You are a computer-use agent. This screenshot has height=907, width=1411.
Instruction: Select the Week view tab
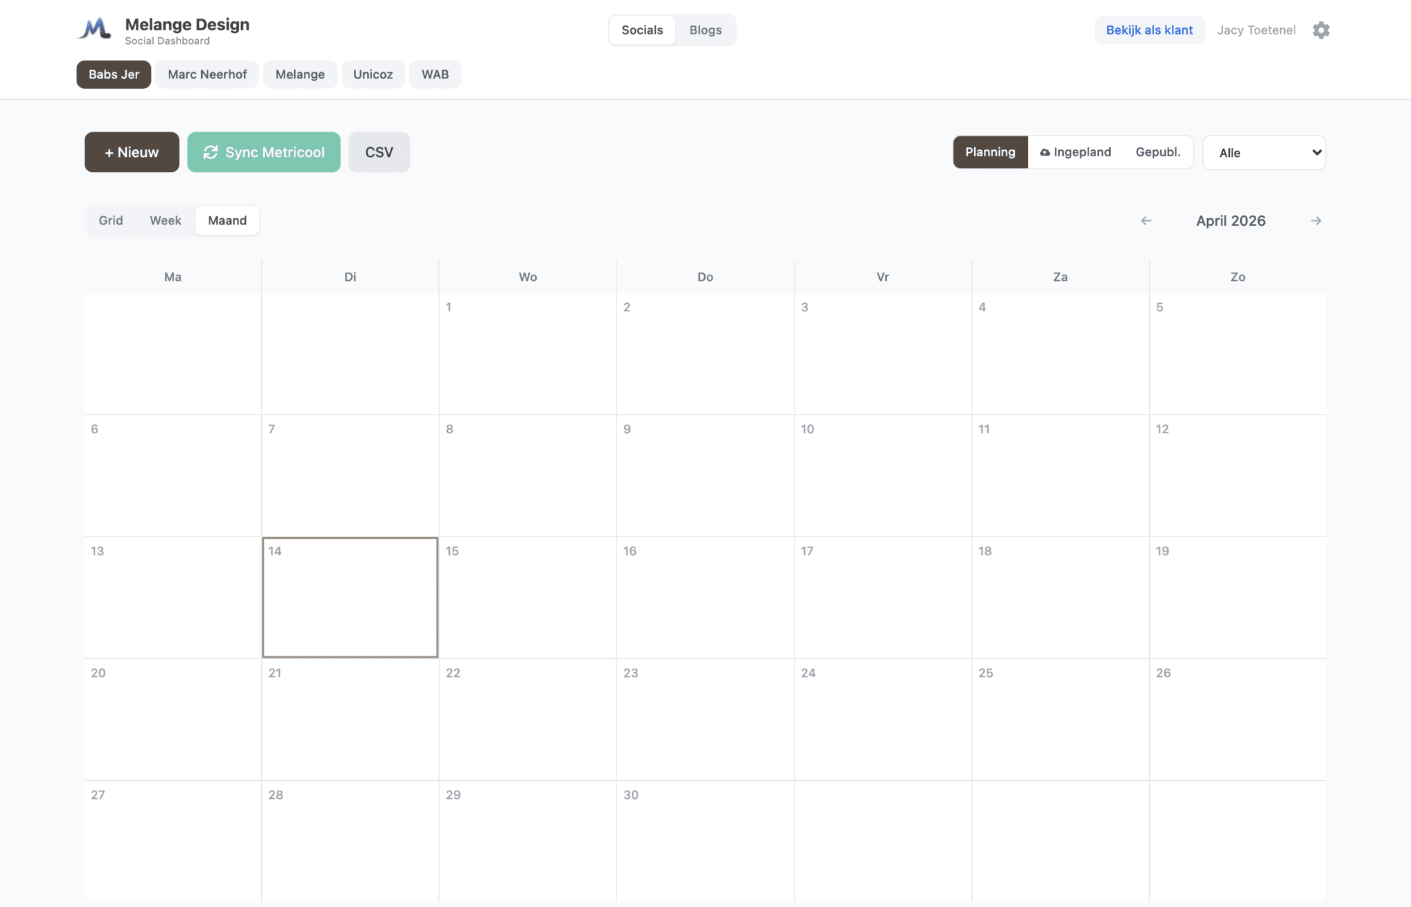coord(165,220)
